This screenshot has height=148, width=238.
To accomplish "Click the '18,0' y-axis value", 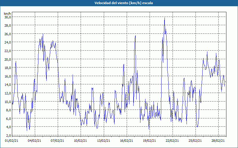I will coord(8,68).
